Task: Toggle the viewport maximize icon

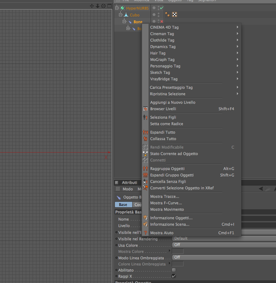Action: point(109,6)
